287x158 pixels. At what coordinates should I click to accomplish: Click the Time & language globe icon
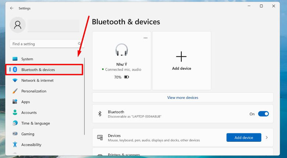[x=15, y=123]
